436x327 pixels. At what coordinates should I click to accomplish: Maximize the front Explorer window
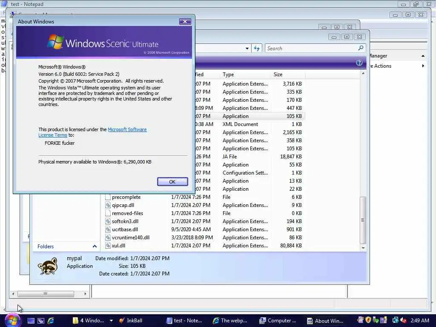(347, 37)
